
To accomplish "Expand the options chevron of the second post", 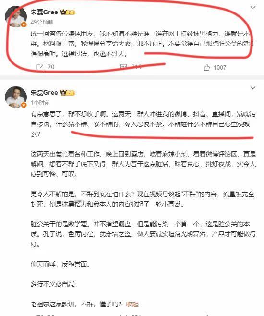I will pos(253,88).
